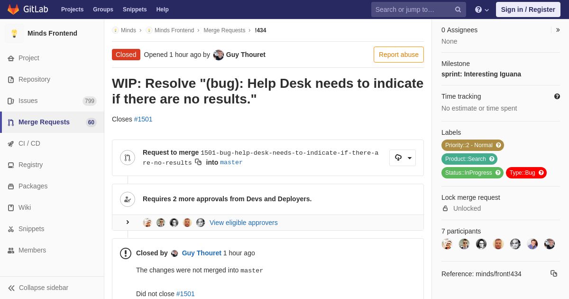
Task: Click Projects in the top navigation
Action: click(72, 9)
